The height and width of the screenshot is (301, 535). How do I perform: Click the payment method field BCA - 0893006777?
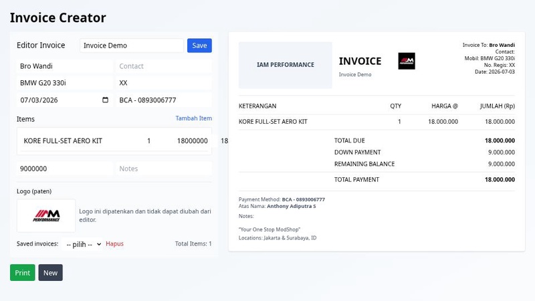(164, 100)
